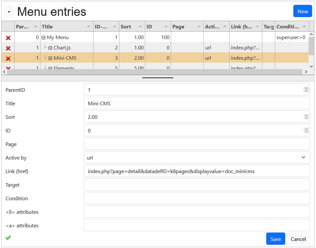Delete the My Menu row via red X

[8, 38]
